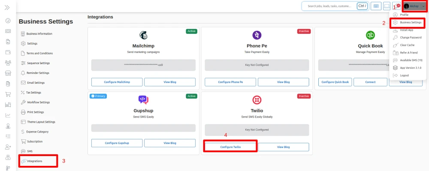Click the keyboard shortcuts icon in top bar
Viewport: 429px width, 171px height.
point(376,6)
